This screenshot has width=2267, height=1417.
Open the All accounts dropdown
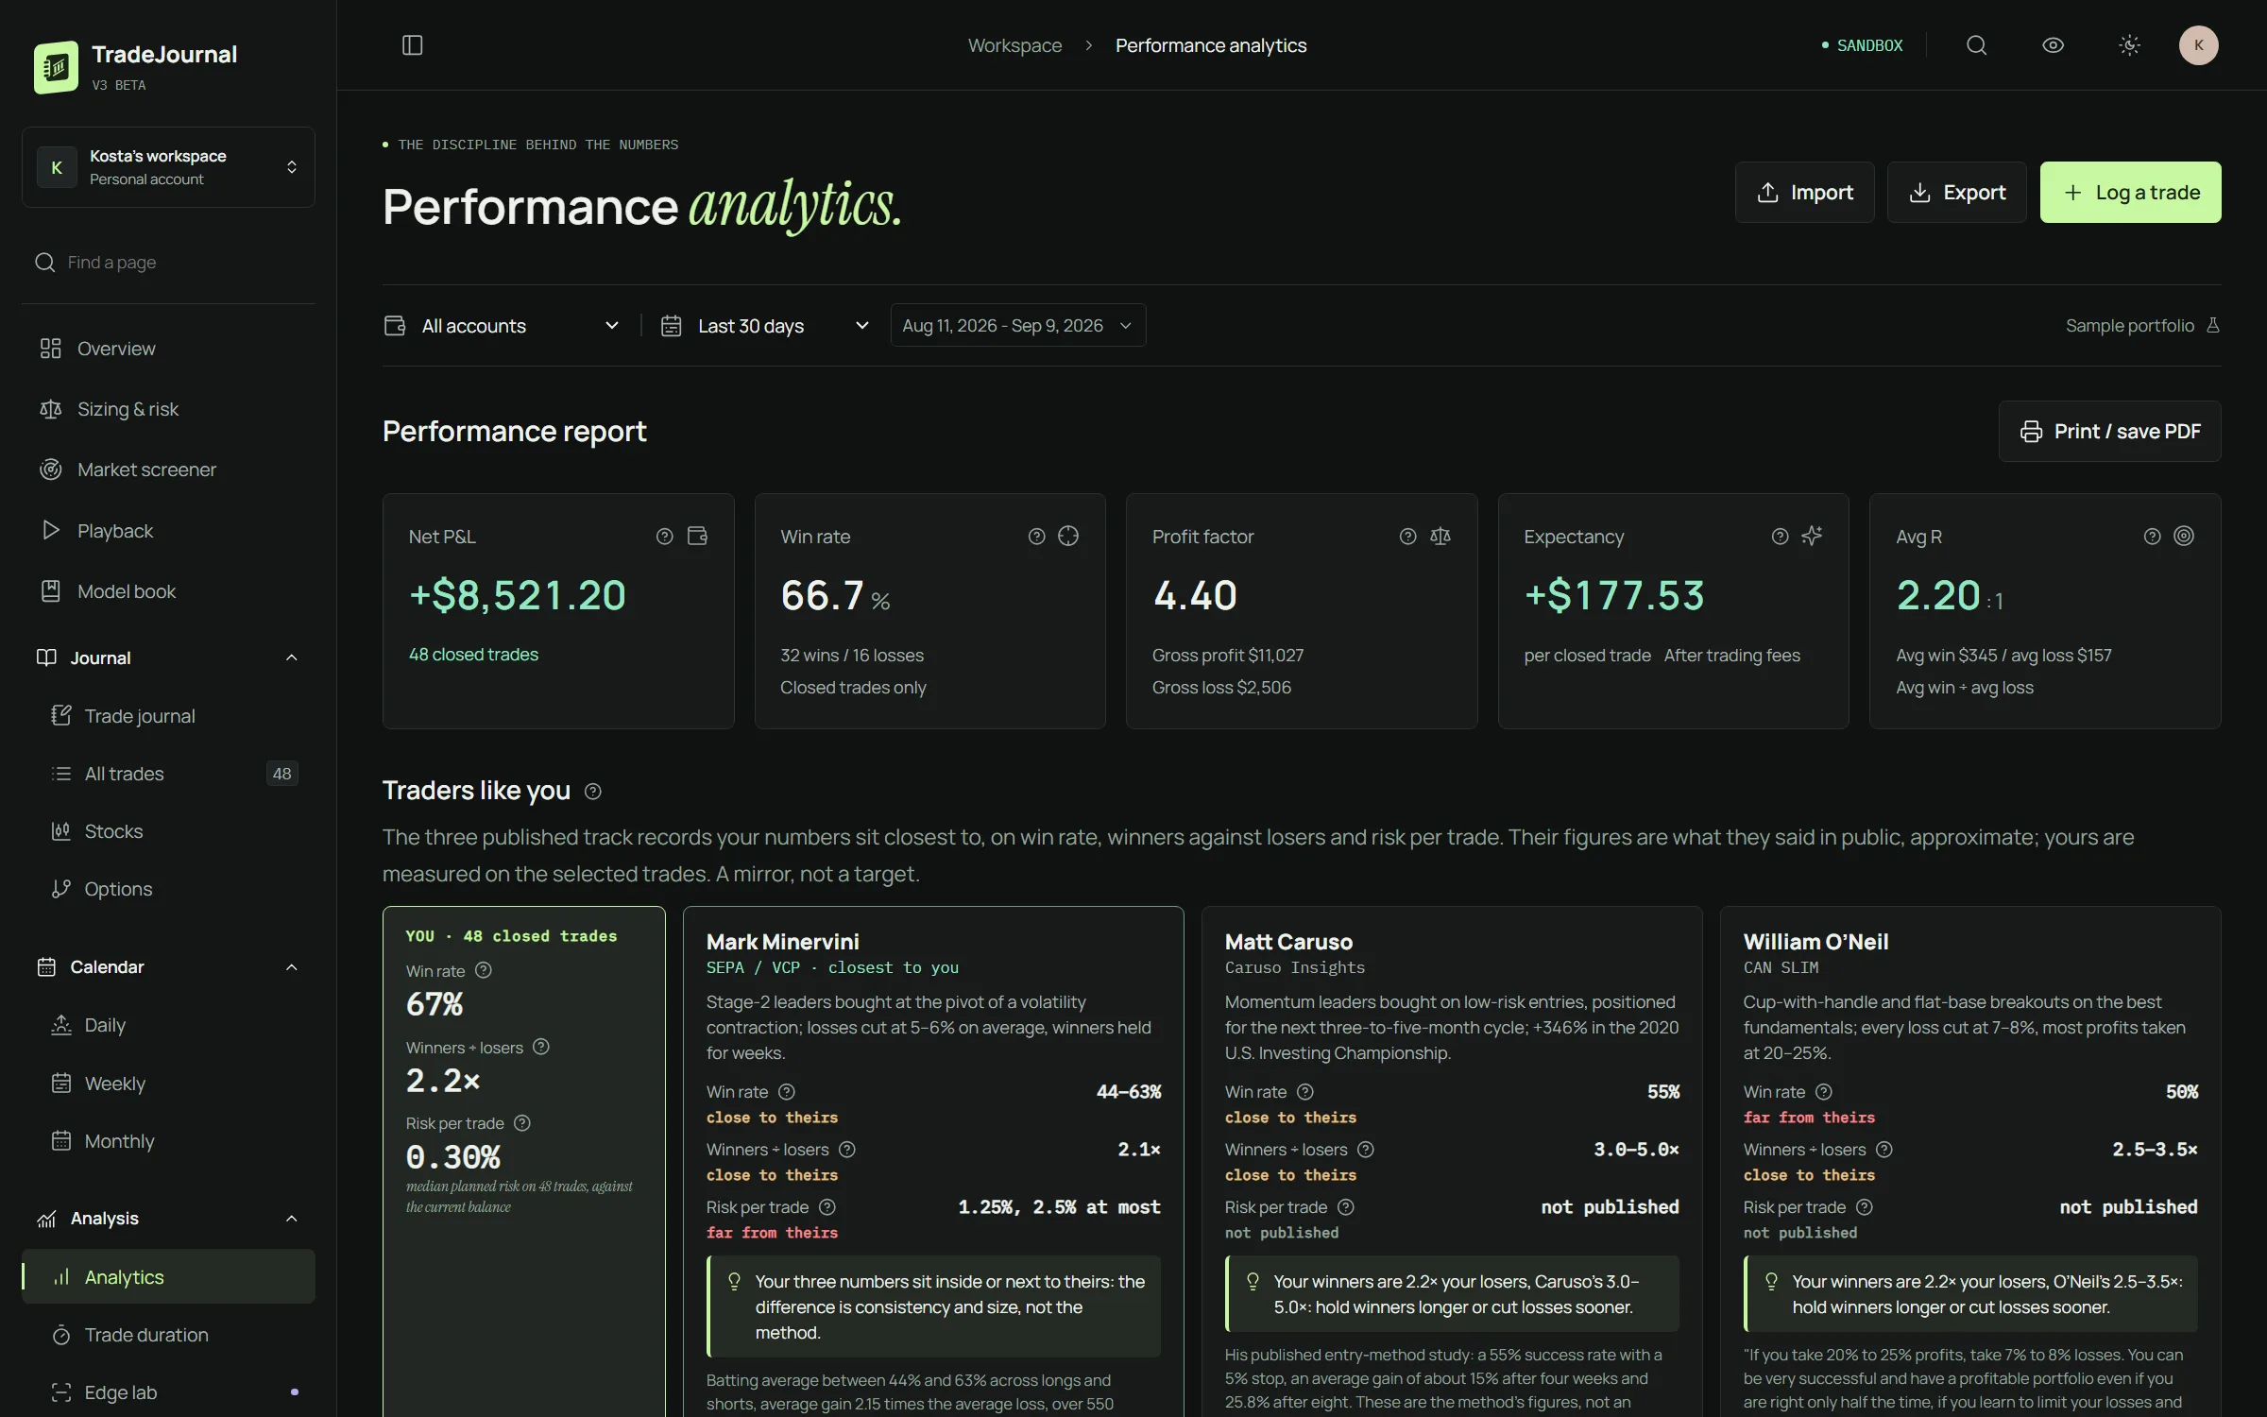coord(502,326)
